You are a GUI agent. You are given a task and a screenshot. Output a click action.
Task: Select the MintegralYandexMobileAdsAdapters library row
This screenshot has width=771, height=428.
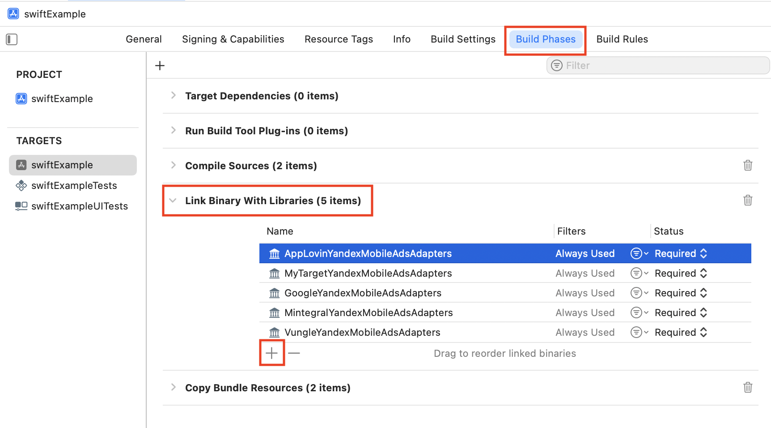click(369, 312)
